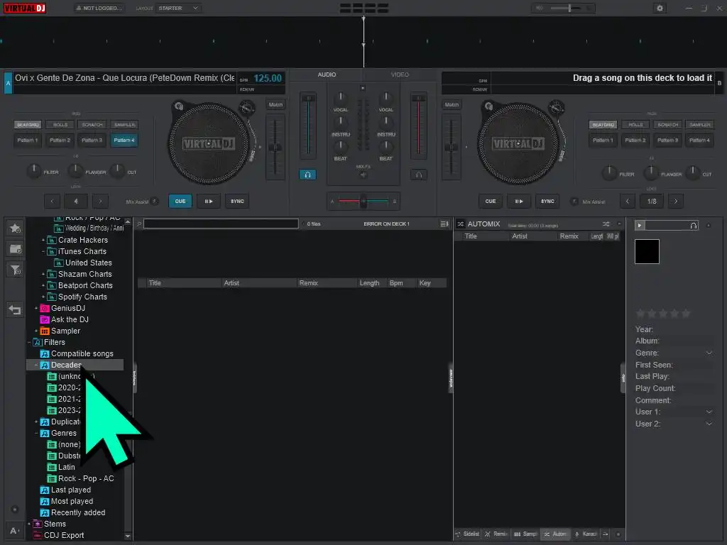The height and width of the screenshot is (545, 727).
Task: Click the browser options icon beside ERROR ON DECK 1
Action: click(444, 224)
